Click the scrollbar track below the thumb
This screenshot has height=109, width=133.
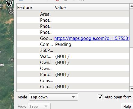131,67
